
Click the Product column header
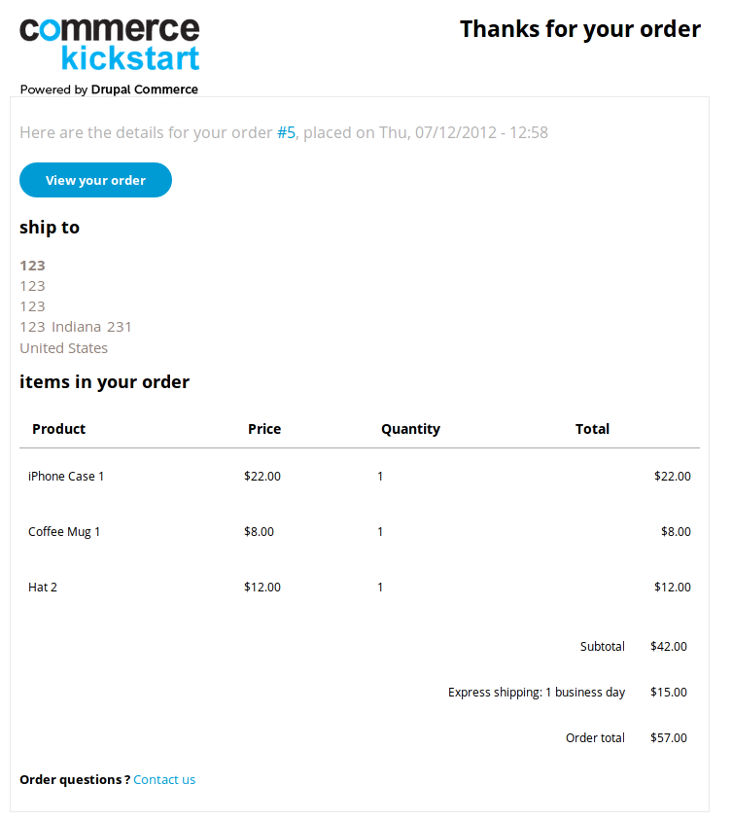click(58, 429)
